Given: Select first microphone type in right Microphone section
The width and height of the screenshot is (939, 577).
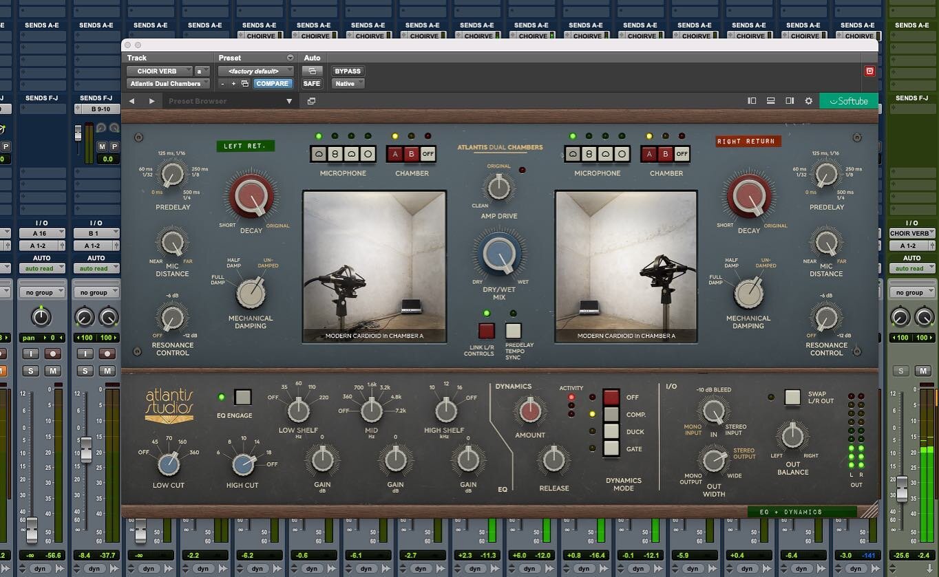Looking at the screenshot, I should coord(573,154).
